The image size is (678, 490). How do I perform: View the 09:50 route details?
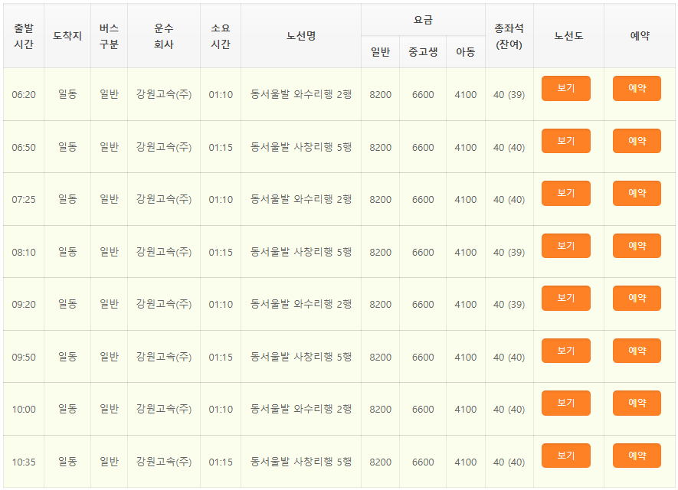click(x=566, y=350)
